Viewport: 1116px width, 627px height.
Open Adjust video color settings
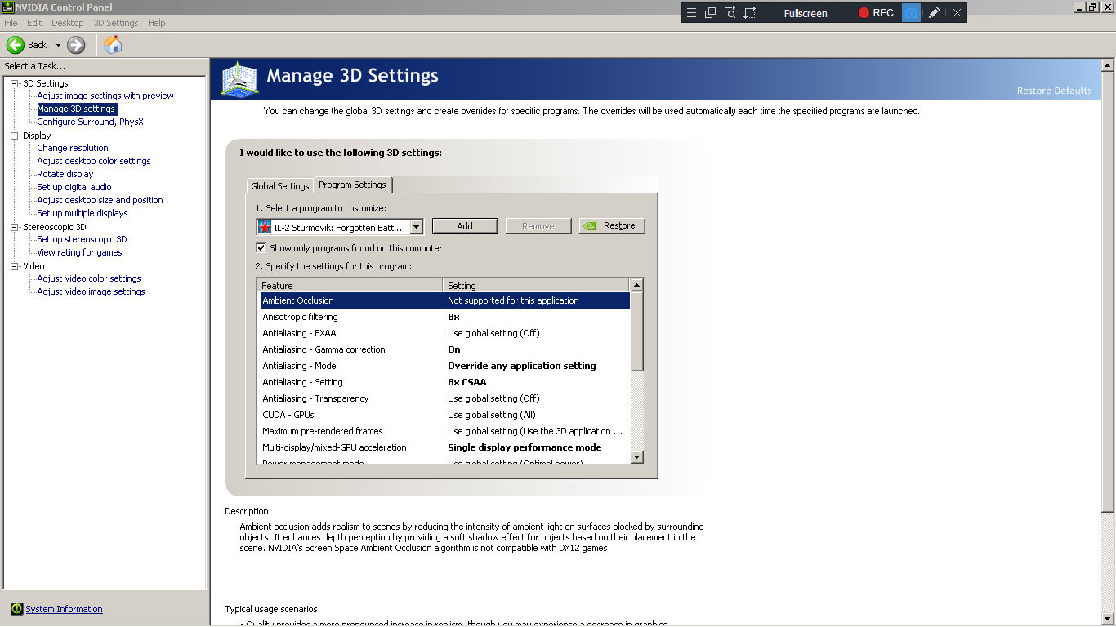click(x=89, y=278)
